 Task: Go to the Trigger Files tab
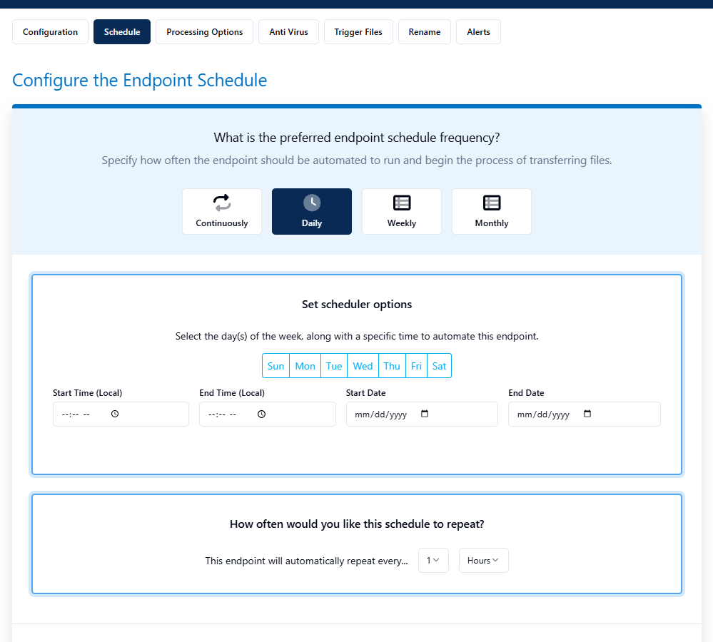click(x=358, y=32)
